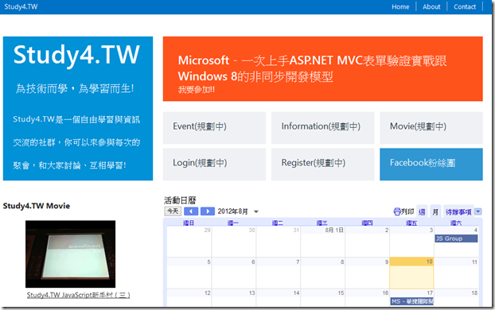Click the 我要參加!! link
This screenshot has width=495, height=310.
[x=197, y=90]
